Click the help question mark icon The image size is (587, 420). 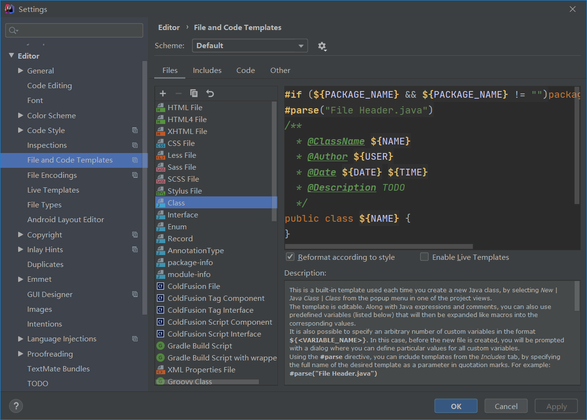[16, 406]
